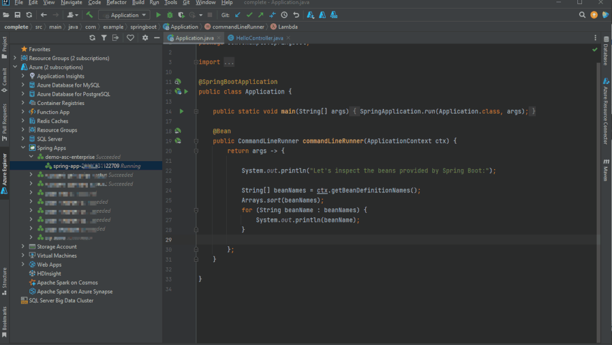Open the File menu

click(19, 2)
